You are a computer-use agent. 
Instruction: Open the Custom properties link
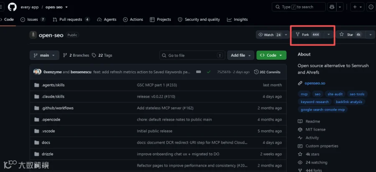(x=318, y=146)
